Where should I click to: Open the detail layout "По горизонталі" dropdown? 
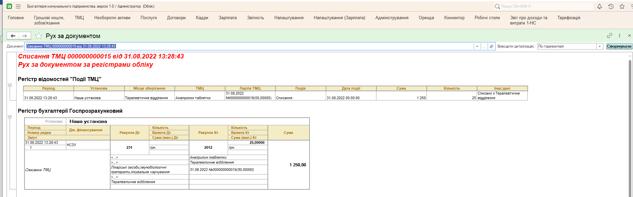tap(600, 47)
